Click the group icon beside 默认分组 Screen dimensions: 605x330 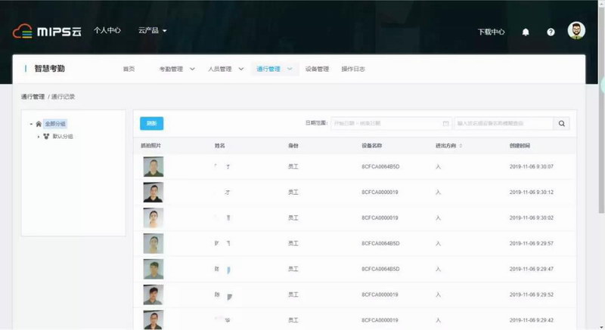point(46,137)
